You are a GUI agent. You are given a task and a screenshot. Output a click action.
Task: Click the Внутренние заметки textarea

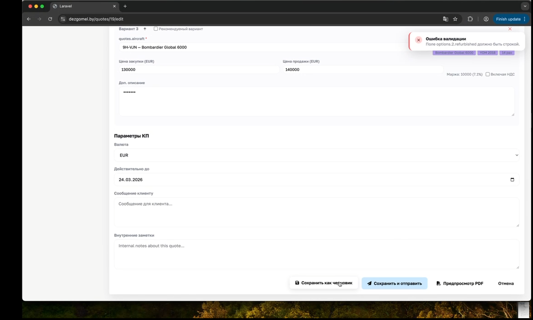pos(316,254)
